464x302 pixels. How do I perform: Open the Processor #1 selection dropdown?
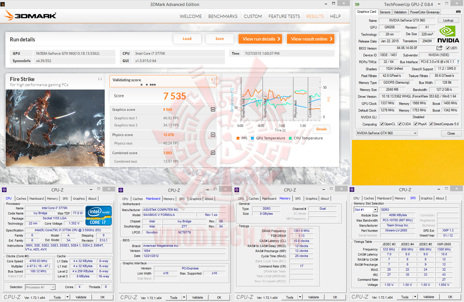(40, 287)
